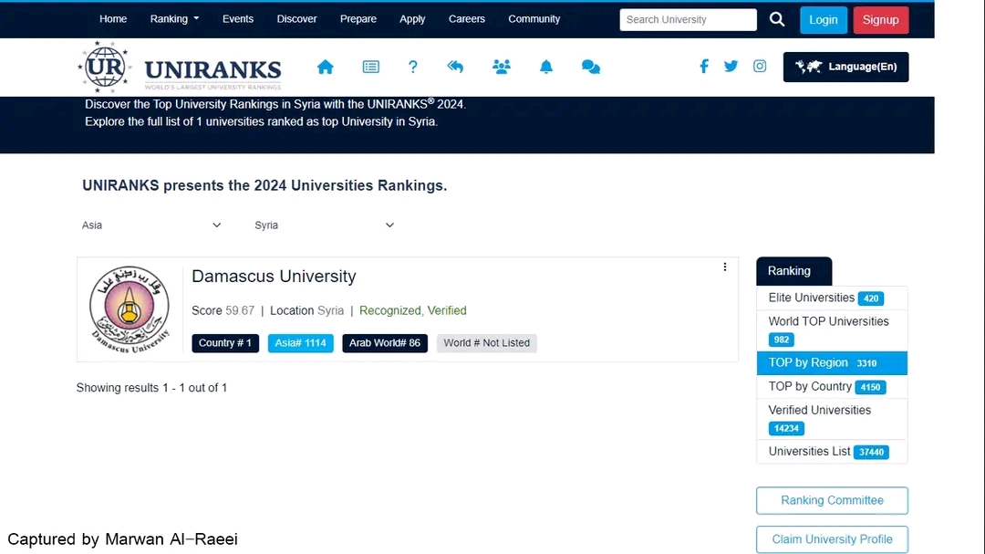
Task: Visit the Twitter page icon
Action: click(x=731, y=66)
